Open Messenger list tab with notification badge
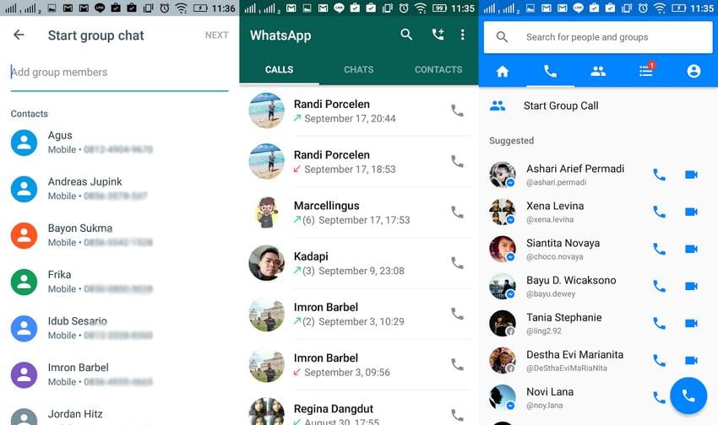 645,72
